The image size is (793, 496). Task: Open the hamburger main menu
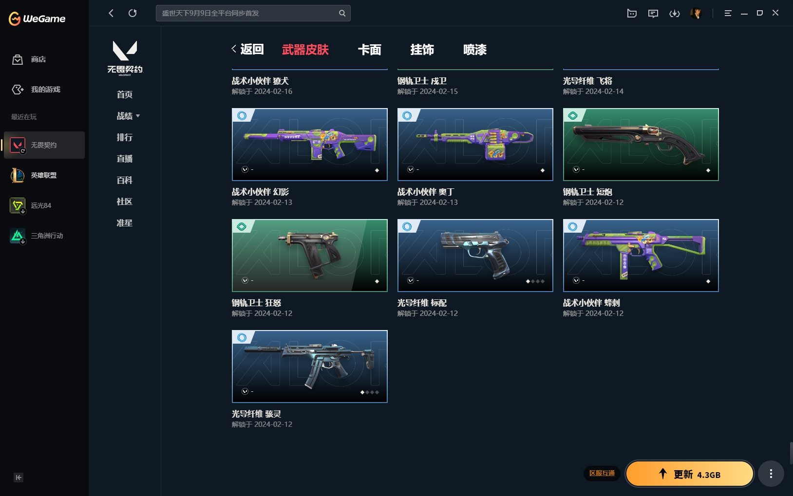[728, 14]
